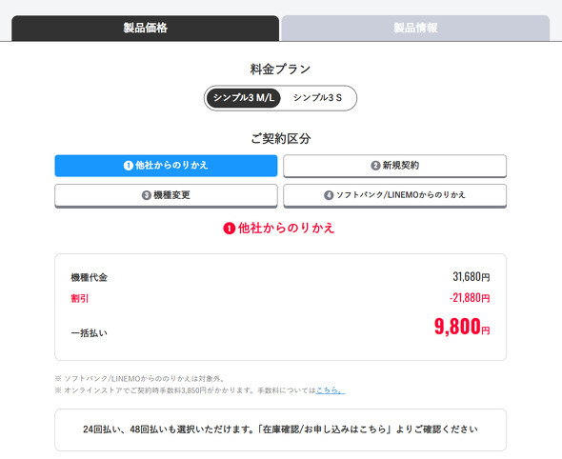Click number 1 icon in 他社からのりかえ button
This screenshot has width=562, height=459.
coord(129,166)
